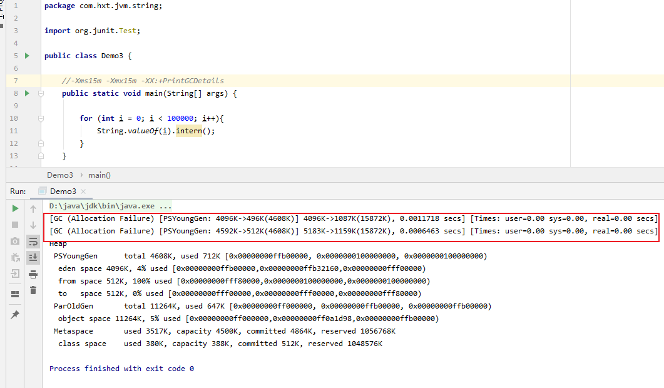
Task: Pin the Run tab
Action: 15,314
